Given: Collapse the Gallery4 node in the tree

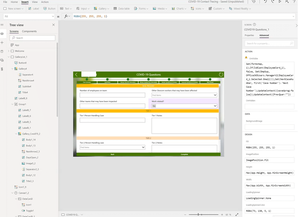Looking at the screenshot, I should 12,69.
